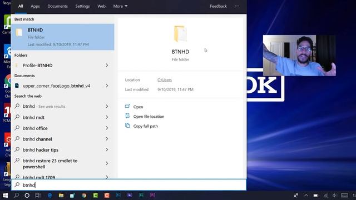356x200 pixels.
Task: Launch Microsoft Edge from the taskbar
Action: click(x=50, y=195)
